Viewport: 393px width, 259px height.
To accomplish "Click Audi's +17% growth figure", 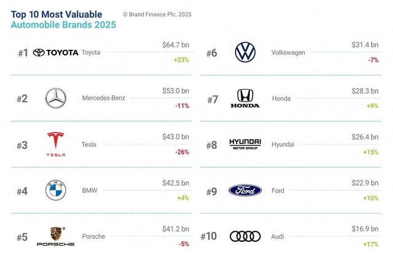I will (370, 244).
